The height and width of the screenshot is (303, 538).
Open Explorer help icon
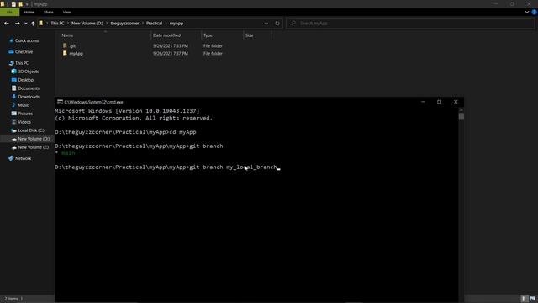[535, 12]
